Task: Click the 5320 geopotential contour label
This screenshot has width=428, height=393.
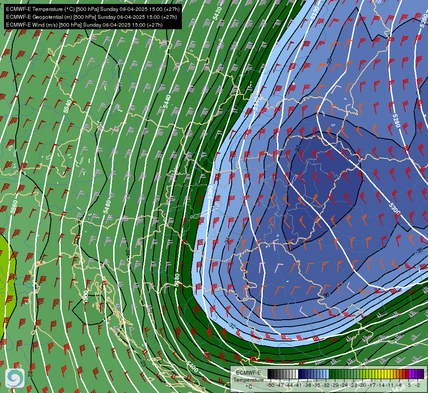Action: pyautogui.click(x=315, y=13)
